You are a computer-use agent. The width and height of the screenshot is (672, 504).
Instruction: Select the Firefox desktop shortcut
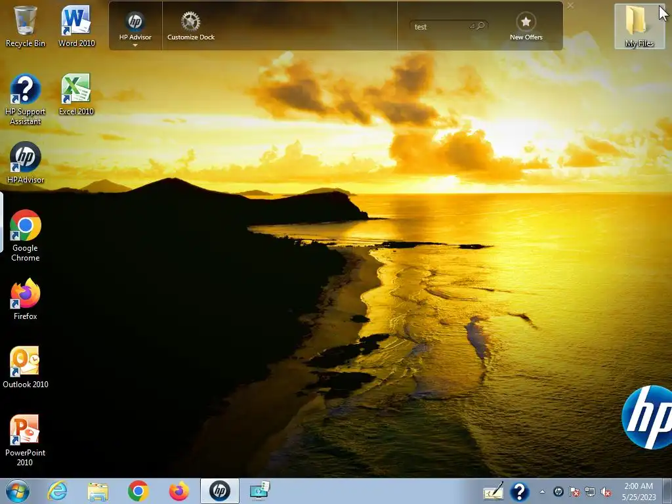[26, 299]
